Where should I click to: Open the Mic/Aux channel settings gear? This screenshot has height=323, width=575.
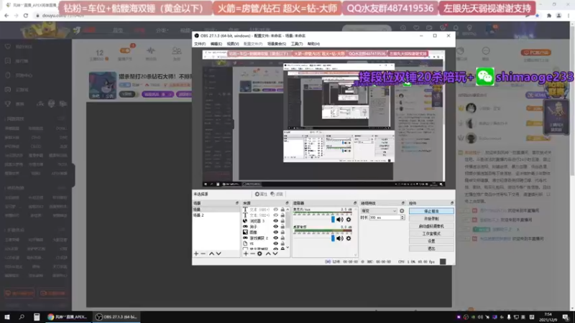click(x=349, y=220)
